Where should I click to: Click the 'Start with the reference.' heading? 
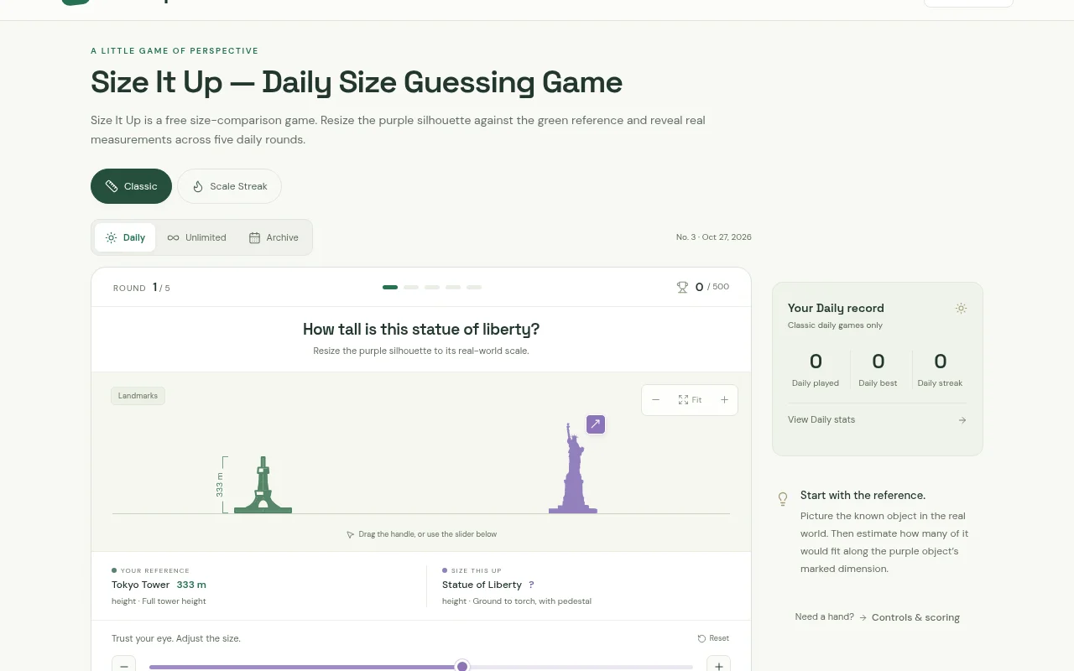click(863, 495)
